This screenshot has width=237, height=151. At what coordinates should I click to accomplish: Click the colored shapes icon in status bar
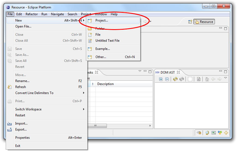[x=220, y=132]
